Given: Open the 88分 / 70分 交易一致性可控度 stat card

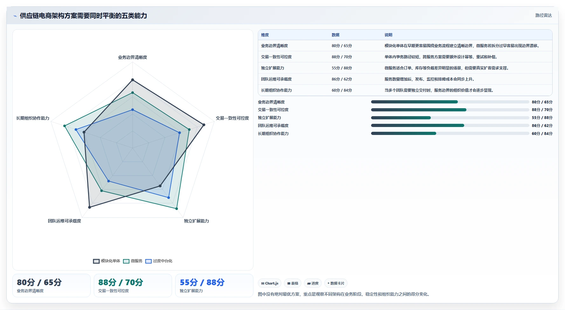Looking at the screenshot, I should [x=133, y=285].
